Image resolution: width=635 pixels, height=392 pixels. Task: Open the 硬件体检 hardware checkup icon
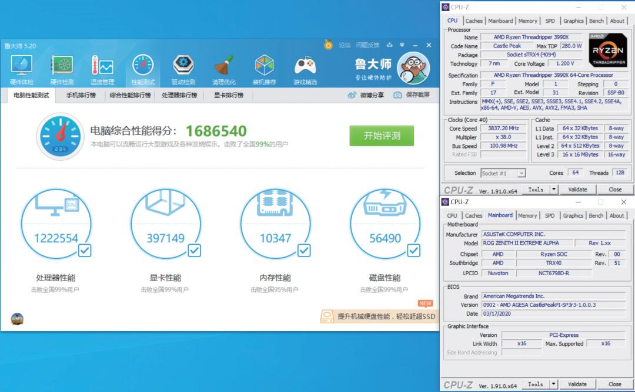click(22, 67)
